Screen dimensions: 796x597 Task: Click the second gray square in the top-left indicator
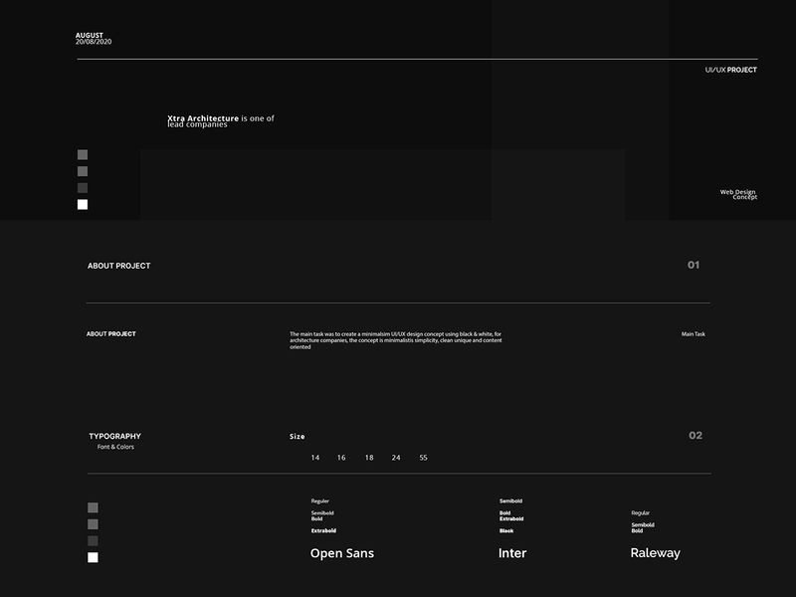[x=82, y=171]
